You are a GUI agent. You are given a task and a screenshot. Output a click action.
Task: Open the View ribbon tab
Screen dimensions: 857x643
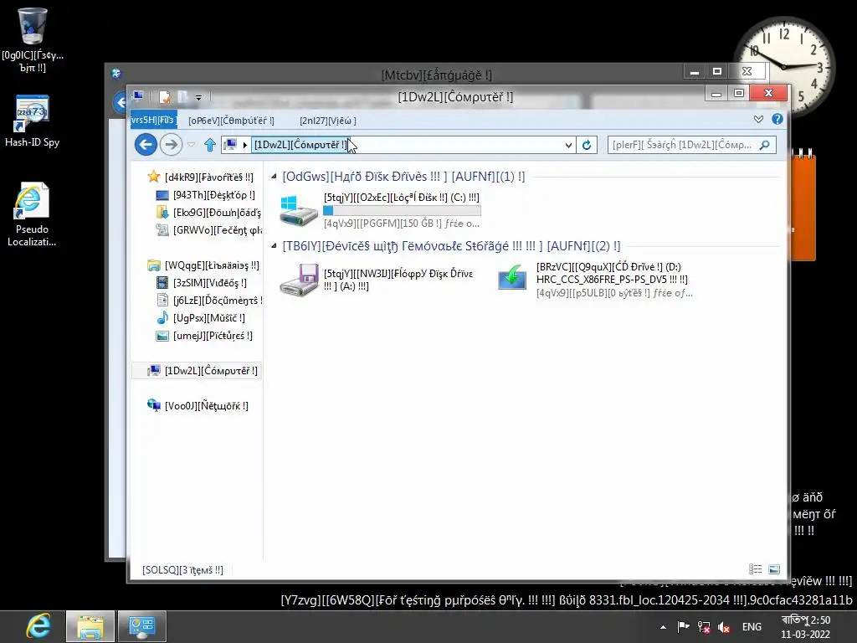pyautogui.click(x=327, y=121)
